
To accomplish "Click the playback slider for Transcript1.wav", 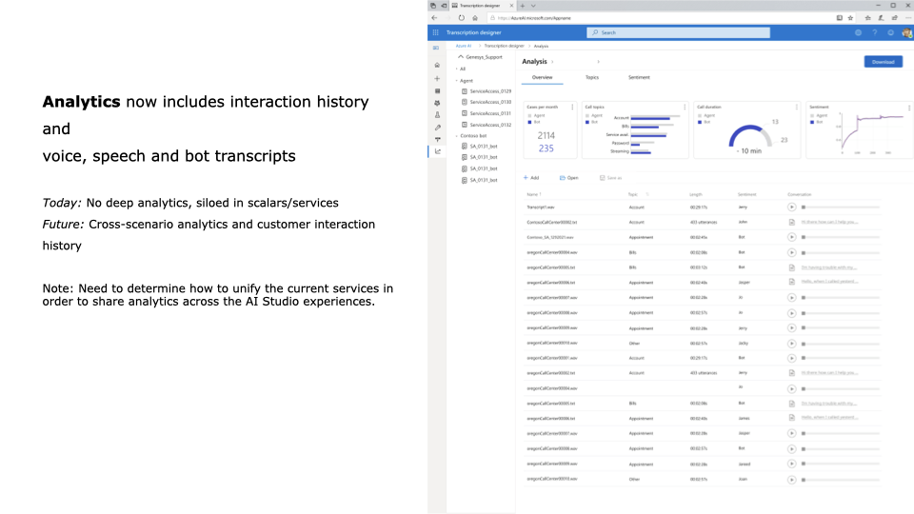I will pyautogui.click(x=841, y=207).
